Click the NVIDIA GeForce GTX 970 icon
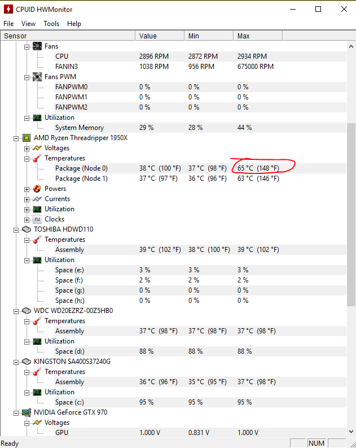 coord(27,412)
